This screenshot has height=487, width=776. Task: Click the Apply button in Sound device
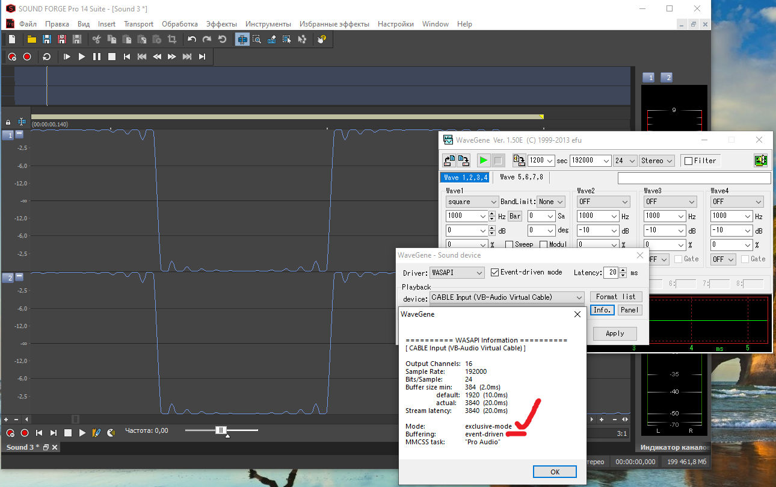tap(615, 333)
